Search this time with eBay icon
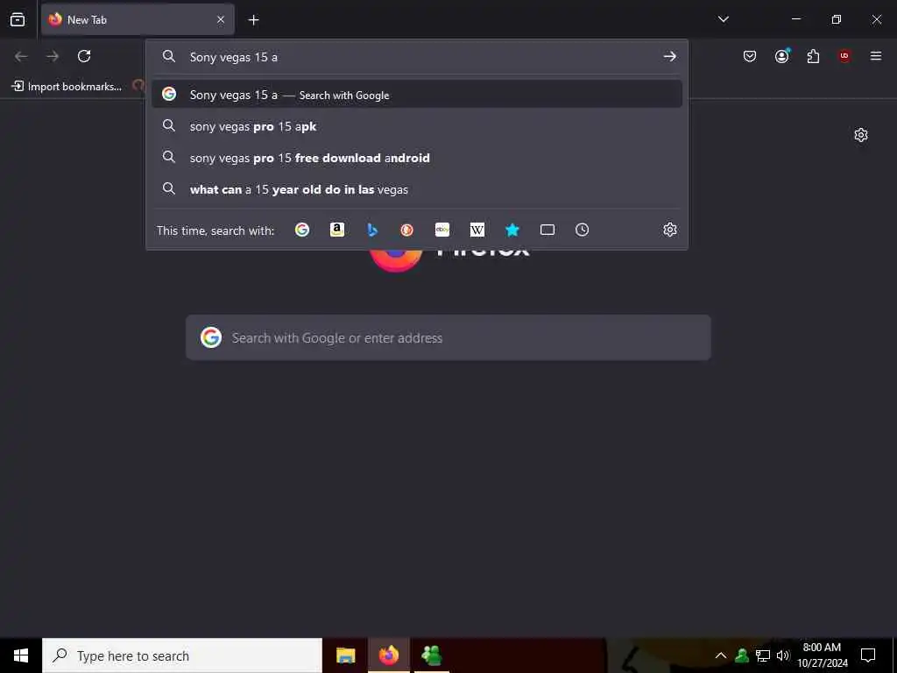The height and width of the screenshot is (673, 897). pos(442,230)
